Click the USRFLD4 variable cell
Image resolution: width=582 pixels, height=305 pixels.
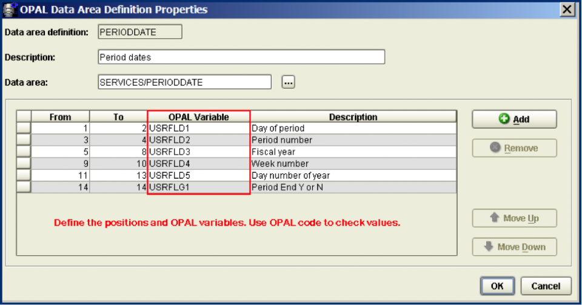(x=199, y=164)
